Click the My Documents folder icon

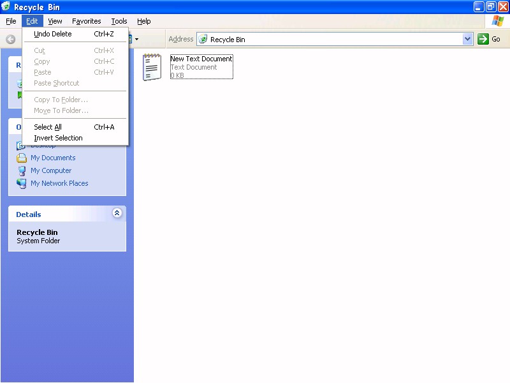[22, 158]
